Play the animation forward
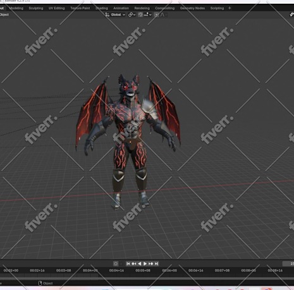 click(x=145, y=263)
